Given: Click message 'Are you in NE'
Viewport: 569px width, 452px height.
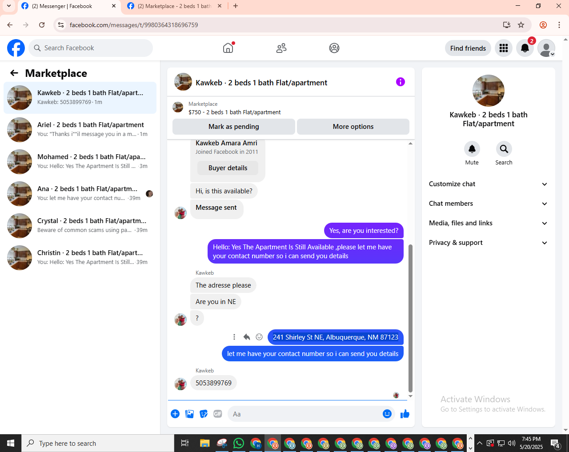Looking at the screenshot, I should point(216,302).
